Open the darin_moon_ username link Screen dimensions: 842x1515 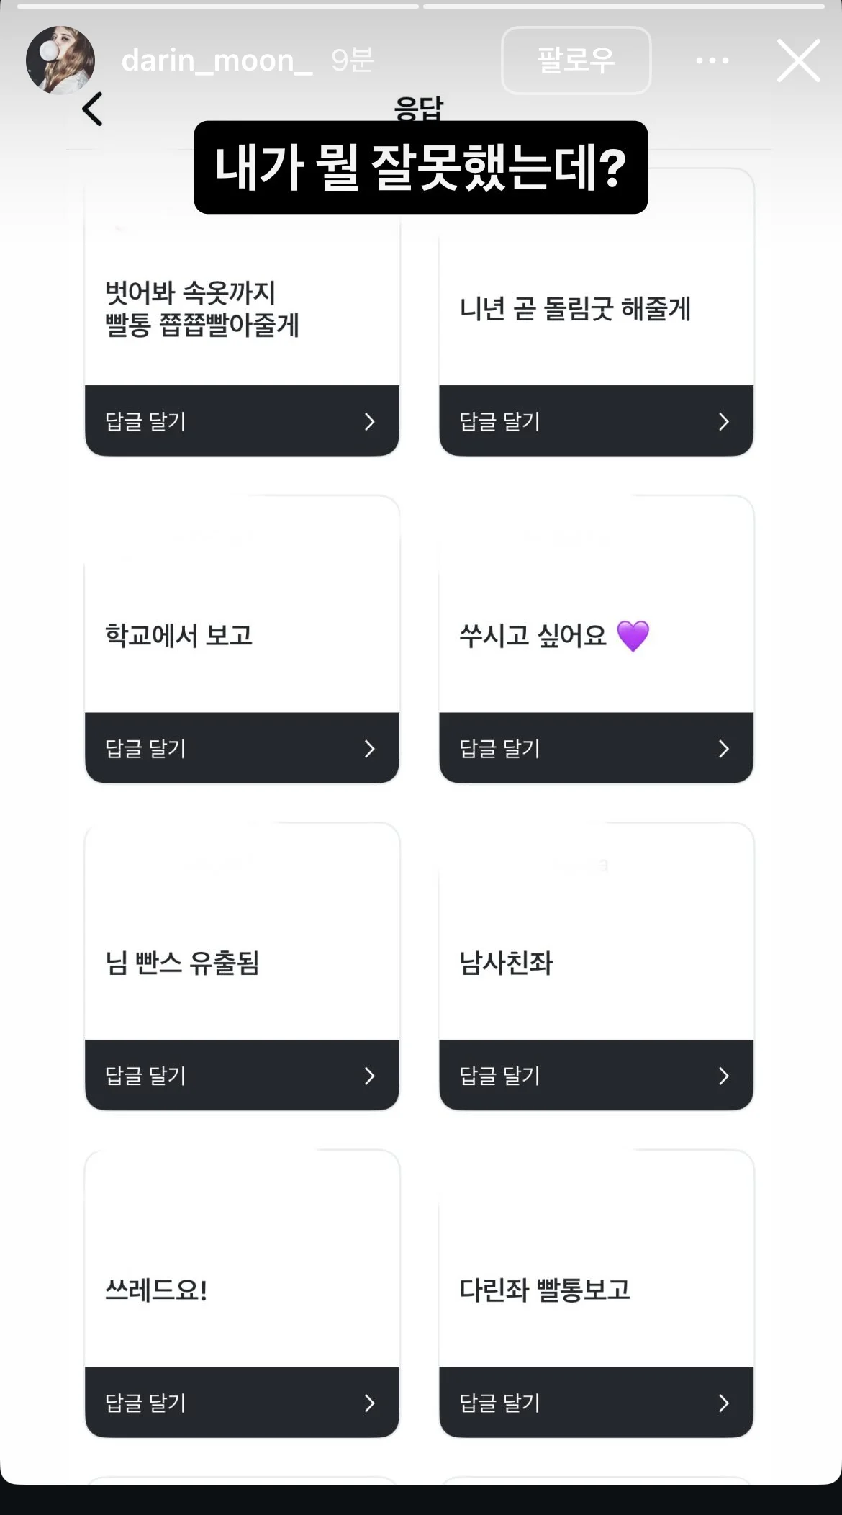pos(217,60)
